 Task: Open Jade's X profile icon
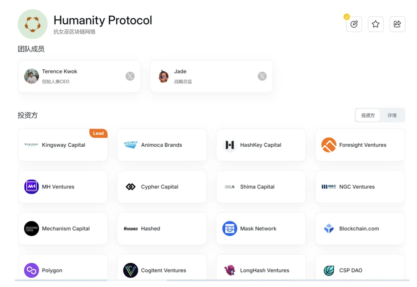click(x=262, y=76)
